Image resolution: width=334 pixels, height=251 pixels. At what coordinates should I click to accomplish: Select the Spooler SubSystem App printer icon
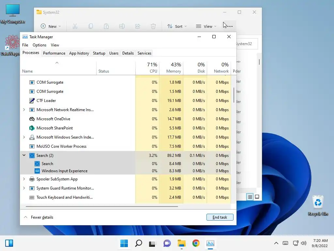pos(32,179)
